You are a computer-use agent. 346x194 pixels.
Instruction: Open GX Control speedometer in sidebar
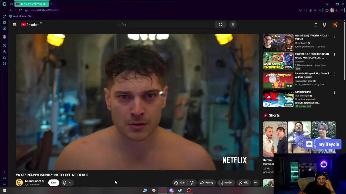click(4, 16)
